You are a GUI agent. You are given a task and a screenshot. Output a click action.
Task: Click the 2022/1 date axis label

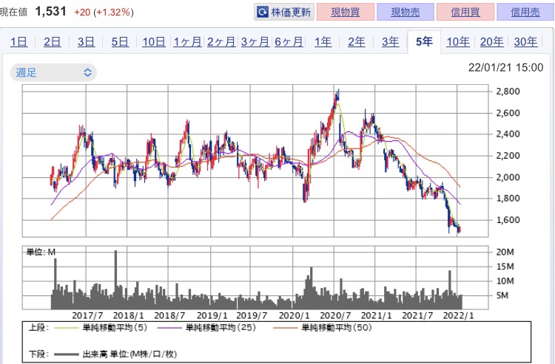click(x=458, y=315)
